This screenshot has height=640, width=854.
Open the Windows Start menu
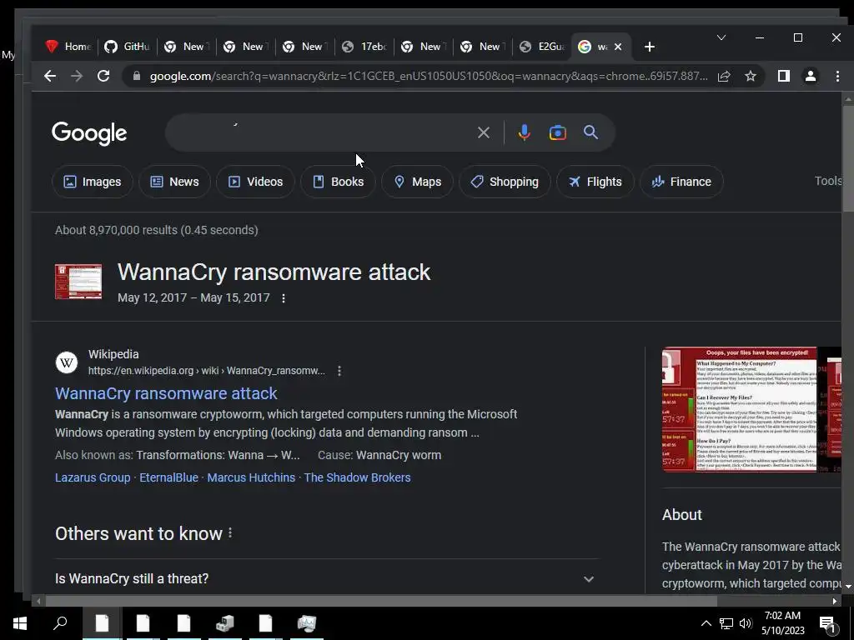(20, 623)
